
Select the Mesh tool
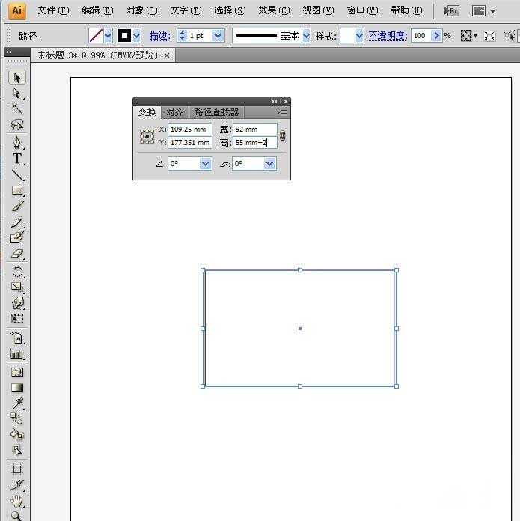(x=17, y=372)
